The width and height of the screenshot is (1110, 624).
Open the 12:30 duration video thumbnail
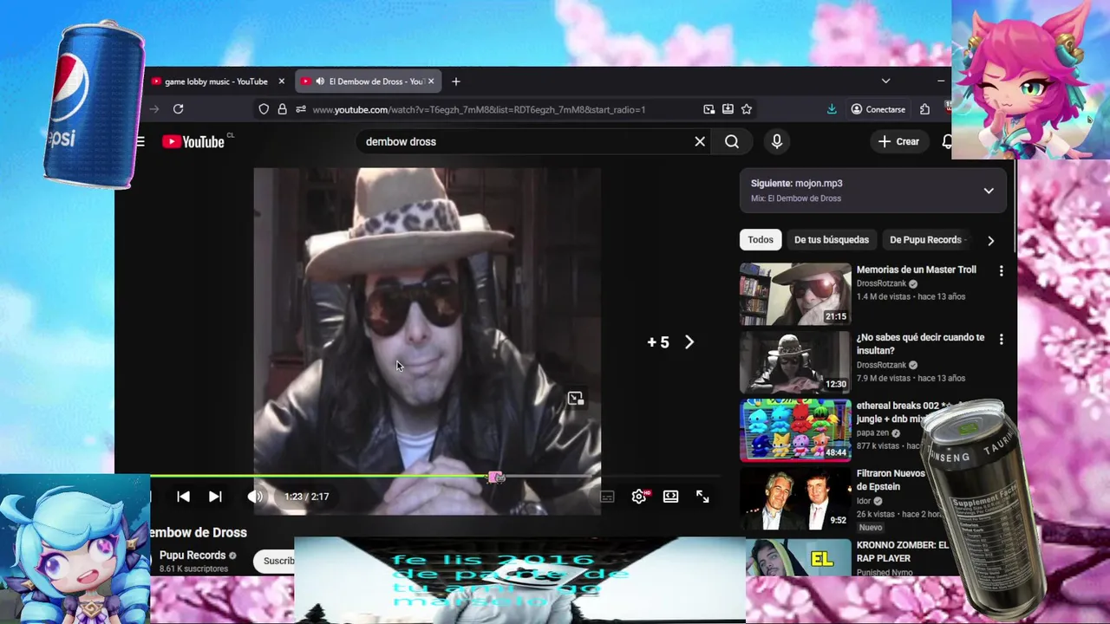pos(795,361)
